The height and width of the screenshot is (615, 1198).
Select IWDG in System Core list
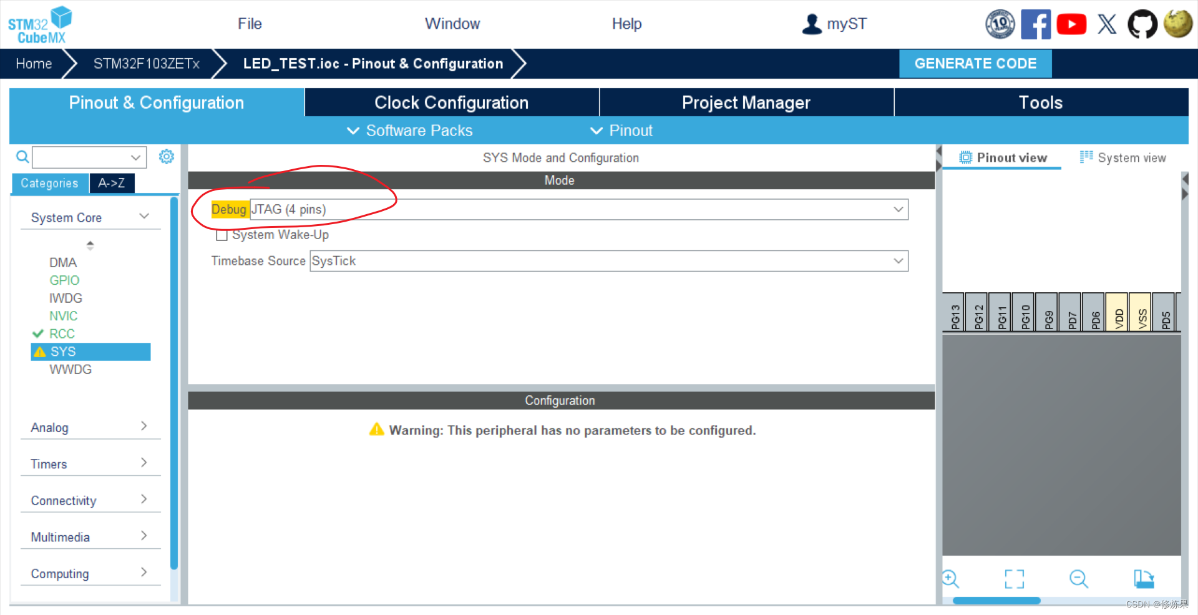click(66, 298)
